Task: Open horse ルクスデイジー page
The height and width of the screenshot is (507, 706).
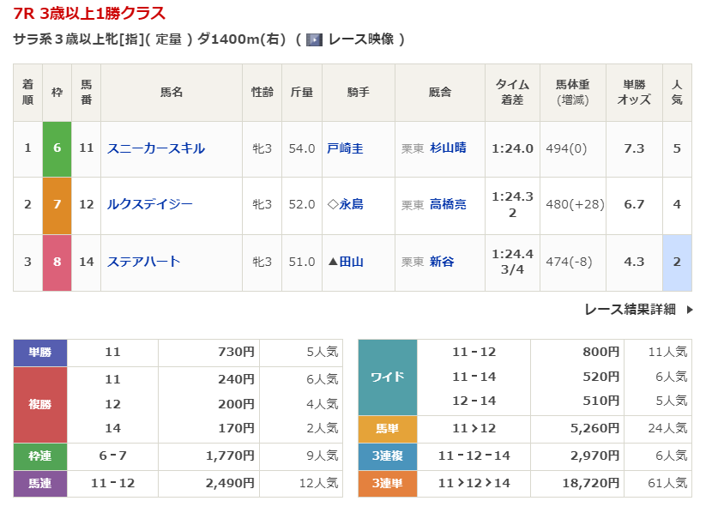Action: coord(150,204)
